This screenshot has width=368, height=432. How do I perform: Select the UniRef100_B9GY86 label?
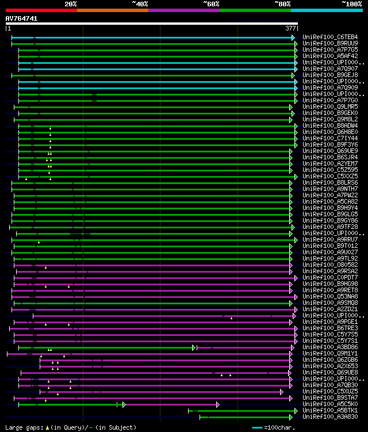[x=330, y=221]
